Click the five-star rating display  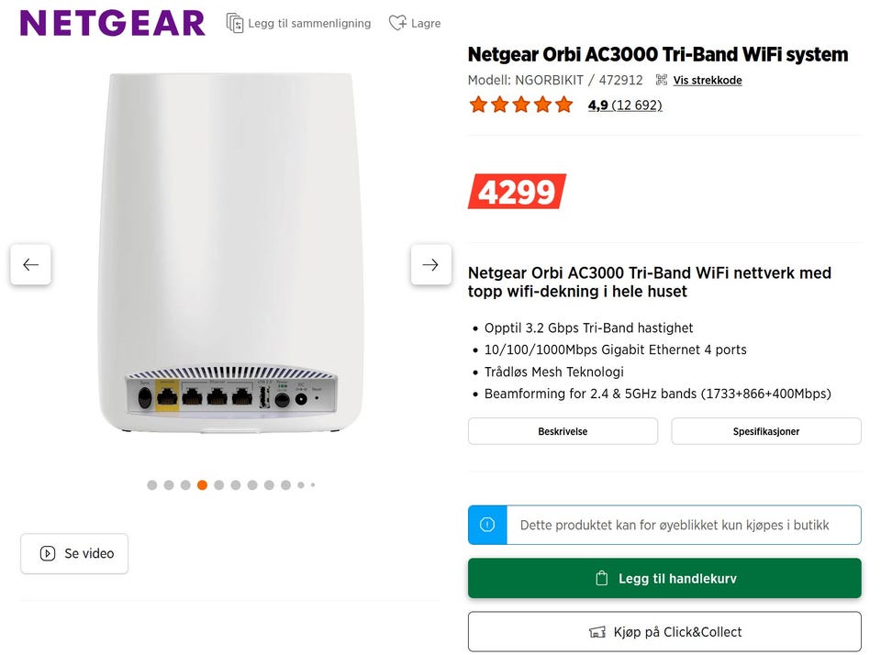click(521, 105)
